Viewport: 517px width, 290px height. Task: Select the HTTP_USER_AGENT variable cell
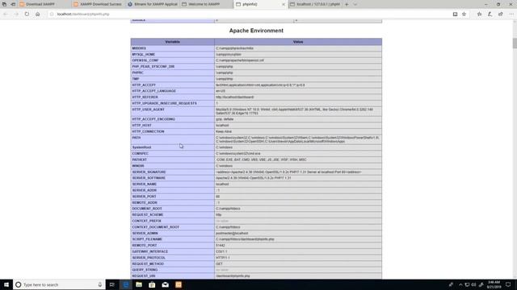point(172,111)
